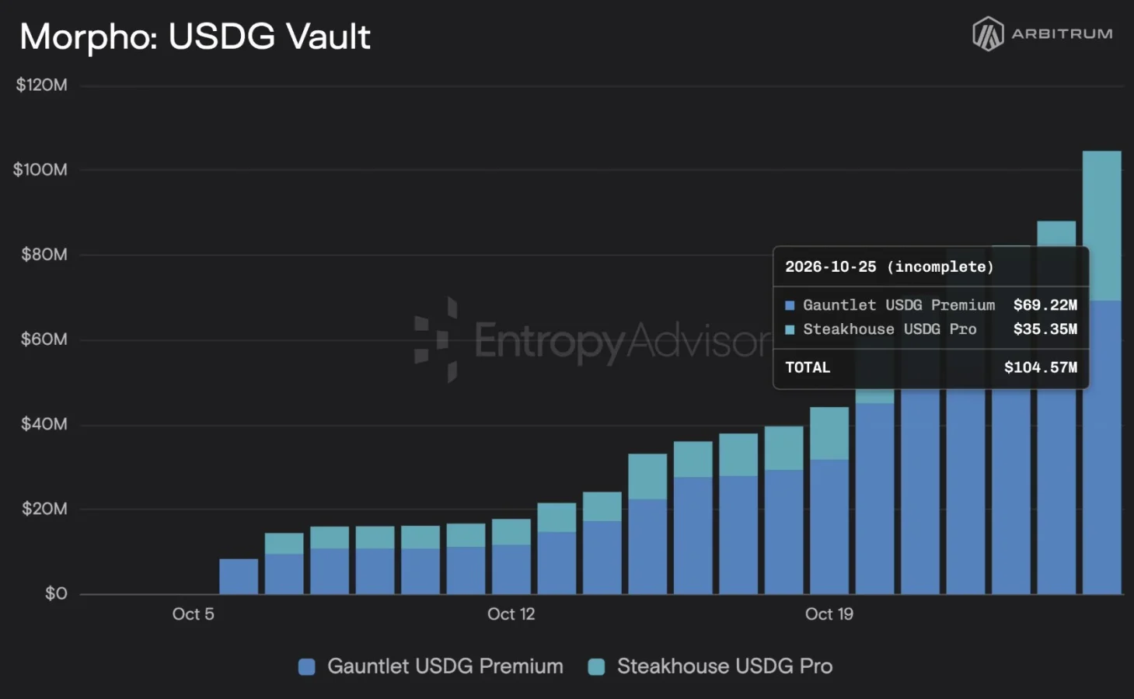1134x699 pixels.
Task: Click the 'ARBITRUM' wordmark text
Action: tap(1062, 34)
